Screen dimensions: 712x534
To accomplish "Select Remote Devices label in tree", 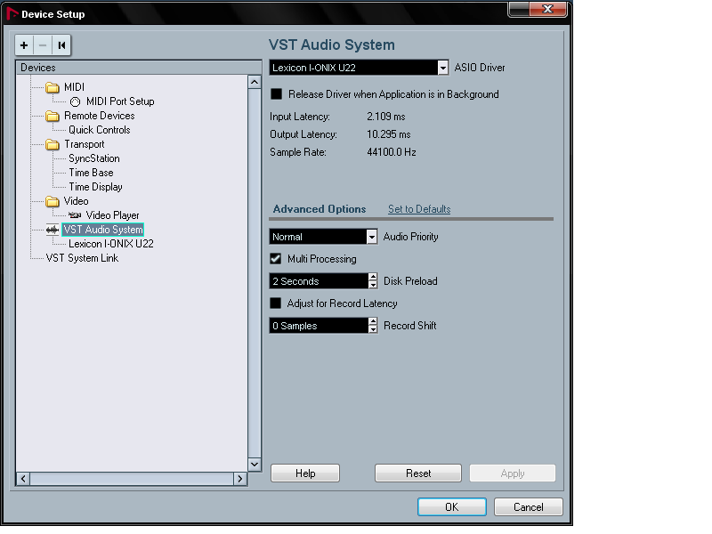I will point(100,116).
